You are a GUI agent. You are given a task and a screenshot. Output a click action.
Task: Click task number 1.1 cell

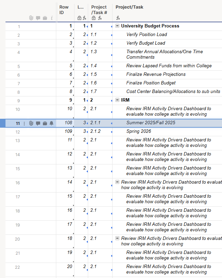100,35
